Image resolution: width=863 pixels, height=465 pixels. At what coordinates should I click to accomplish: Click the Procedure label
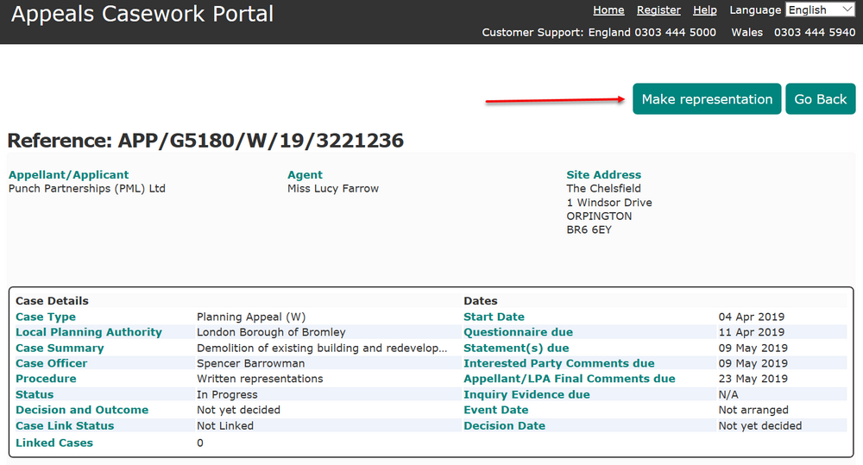(x=46, y=379)
